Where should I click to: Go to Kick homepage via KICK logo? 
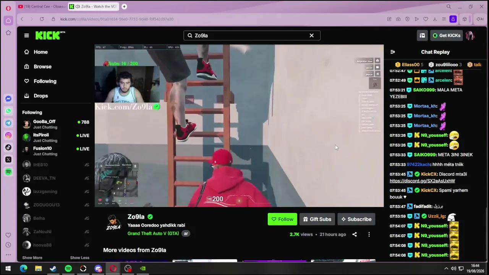[x=50, y=35]
